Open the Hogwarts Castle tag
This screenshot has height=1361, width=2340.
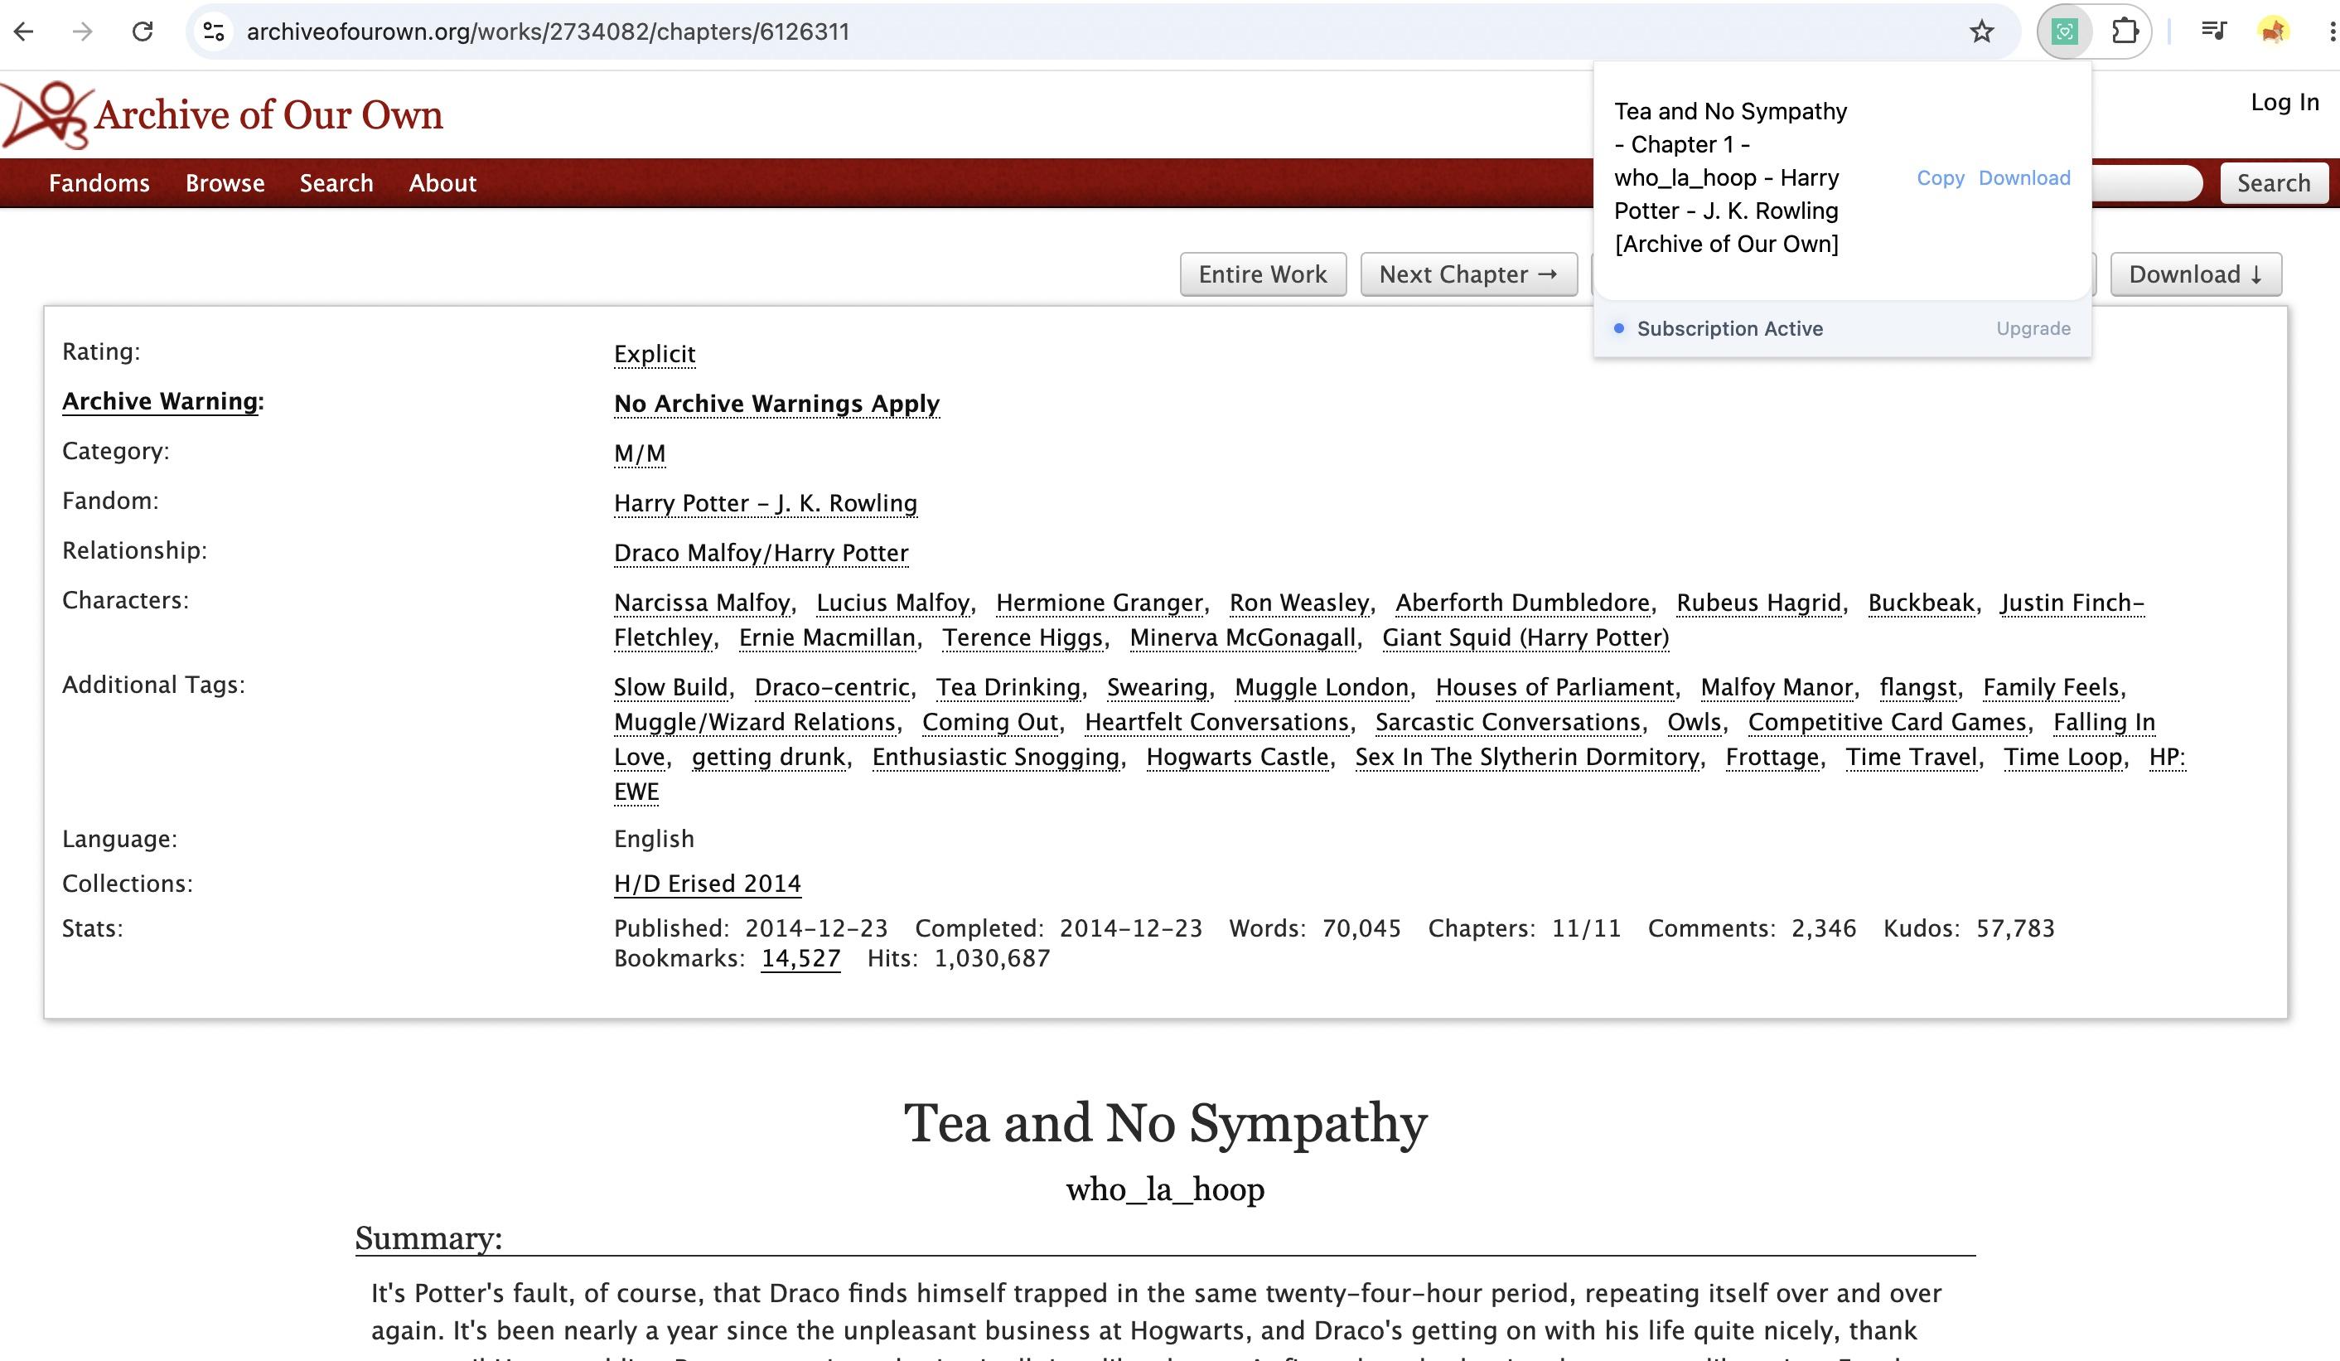click(1237, 757)
